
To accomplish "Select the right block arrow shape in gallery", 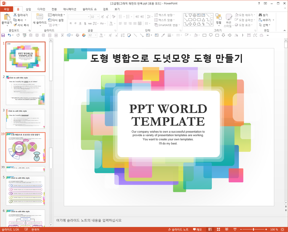I will [190, 24].
